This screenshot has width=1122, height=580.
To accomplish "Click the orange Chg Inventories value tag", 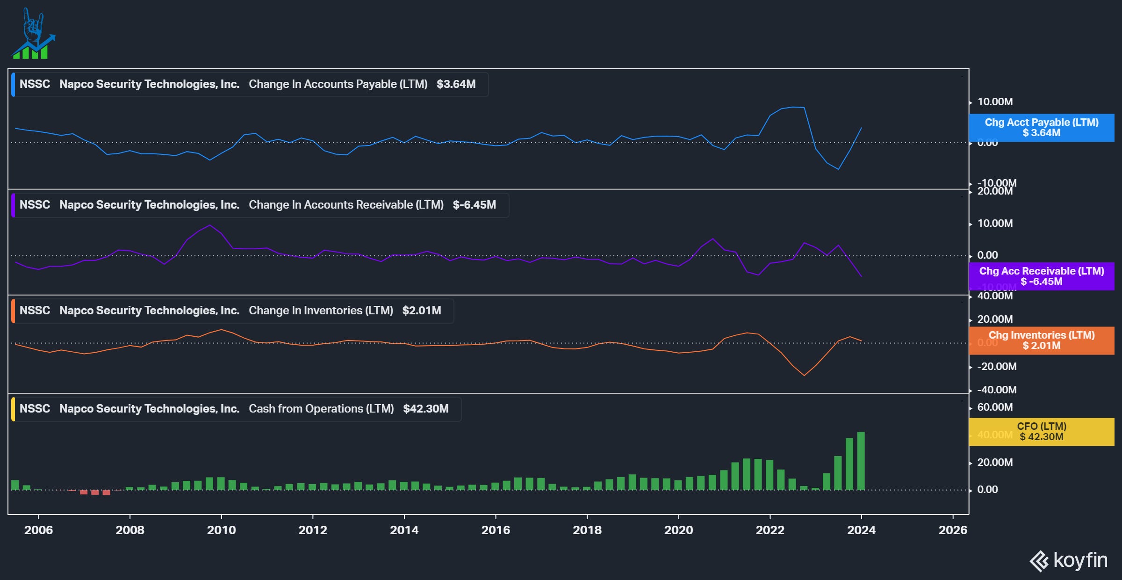I will point(1042,341).
